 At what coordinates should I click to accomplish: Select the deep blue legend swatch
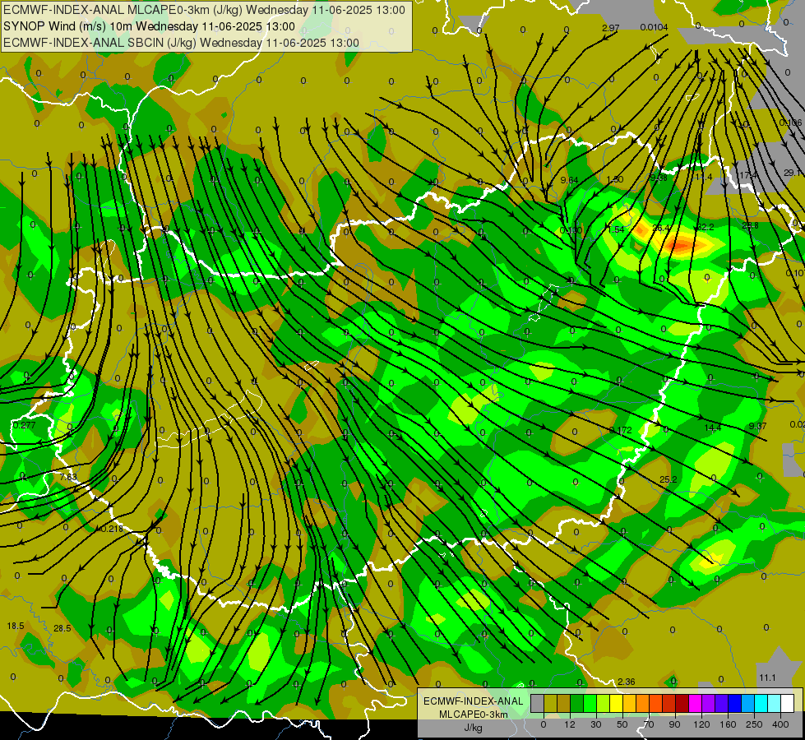(735, 703)
